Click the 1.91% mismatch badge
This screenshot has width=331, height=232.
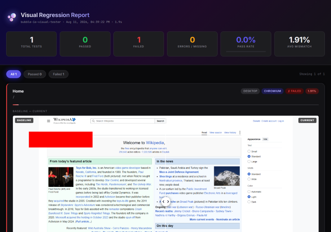coord(312,91)
